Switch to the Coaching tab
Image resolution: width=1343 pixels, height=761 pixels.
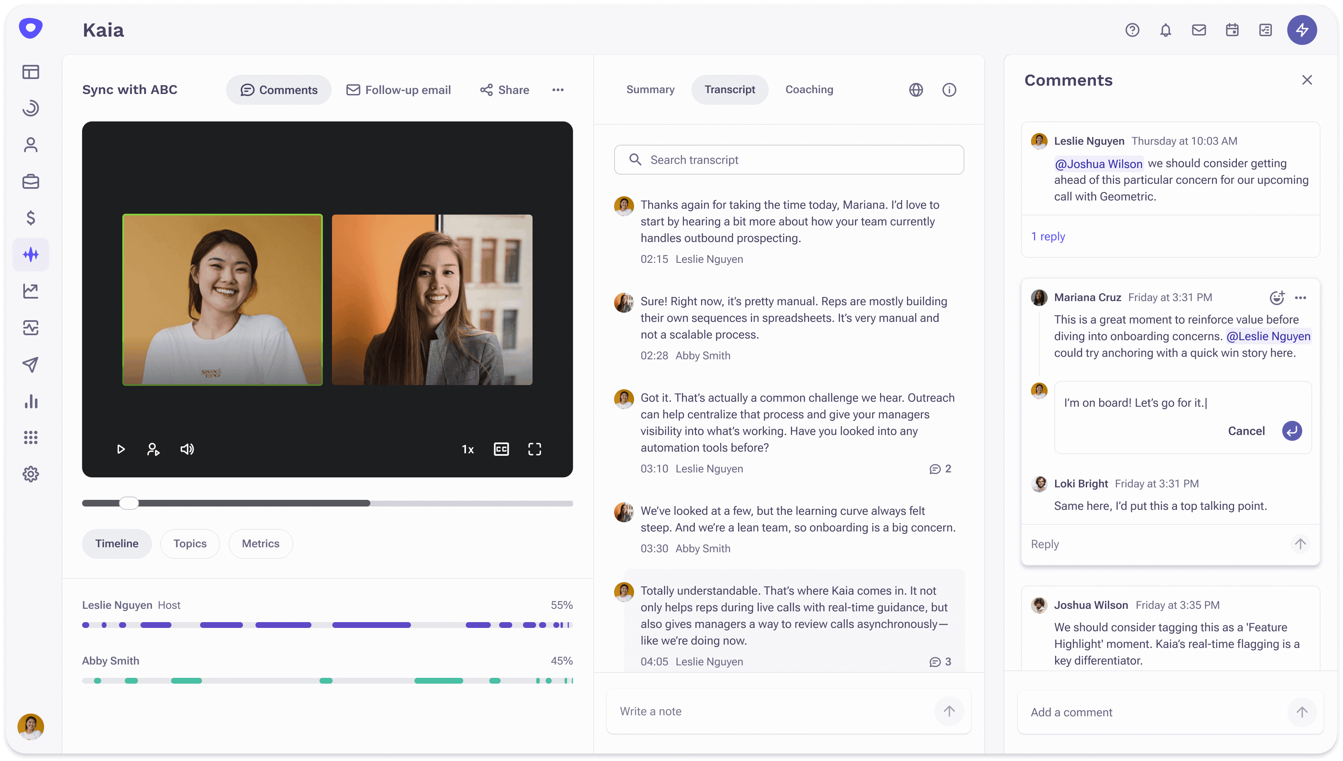809,90
